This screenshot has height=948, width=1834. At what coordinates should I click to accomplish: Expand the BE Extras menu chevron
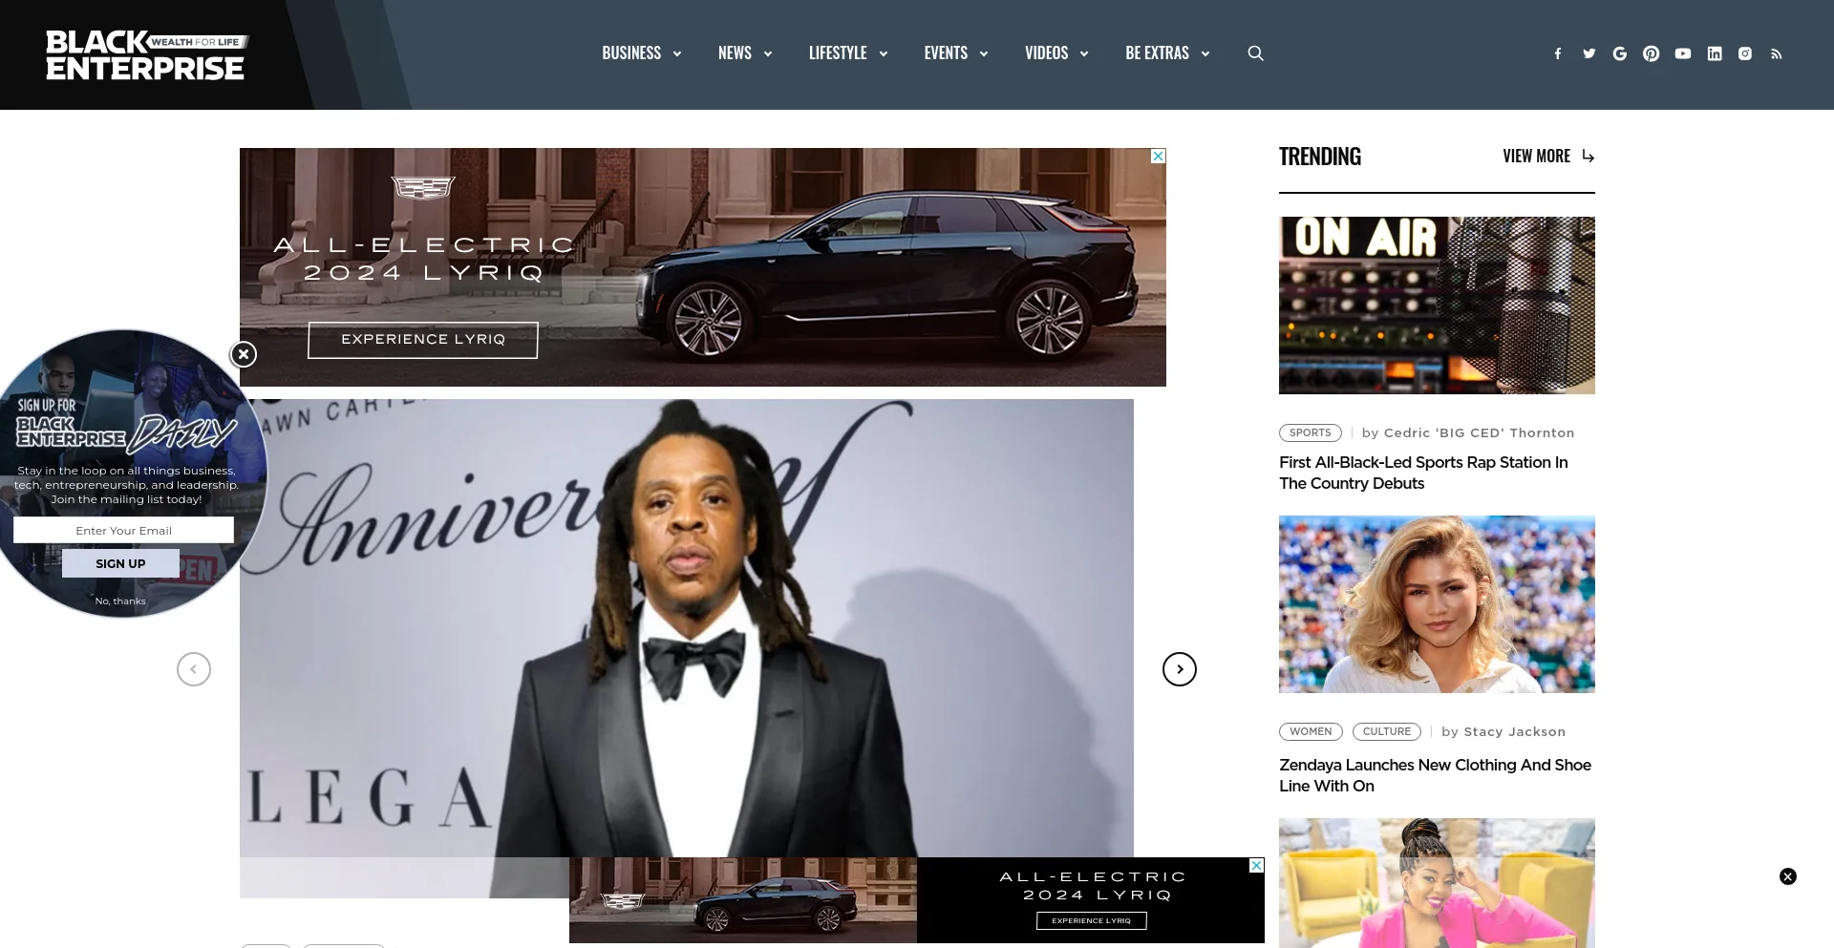click(x=1205, y=54)
